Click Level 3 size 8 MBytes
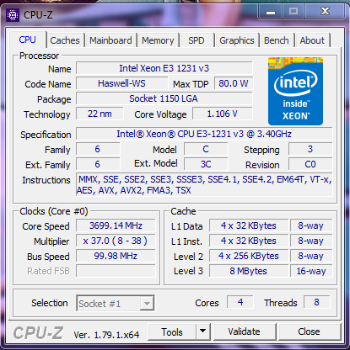 coord(249,271)
